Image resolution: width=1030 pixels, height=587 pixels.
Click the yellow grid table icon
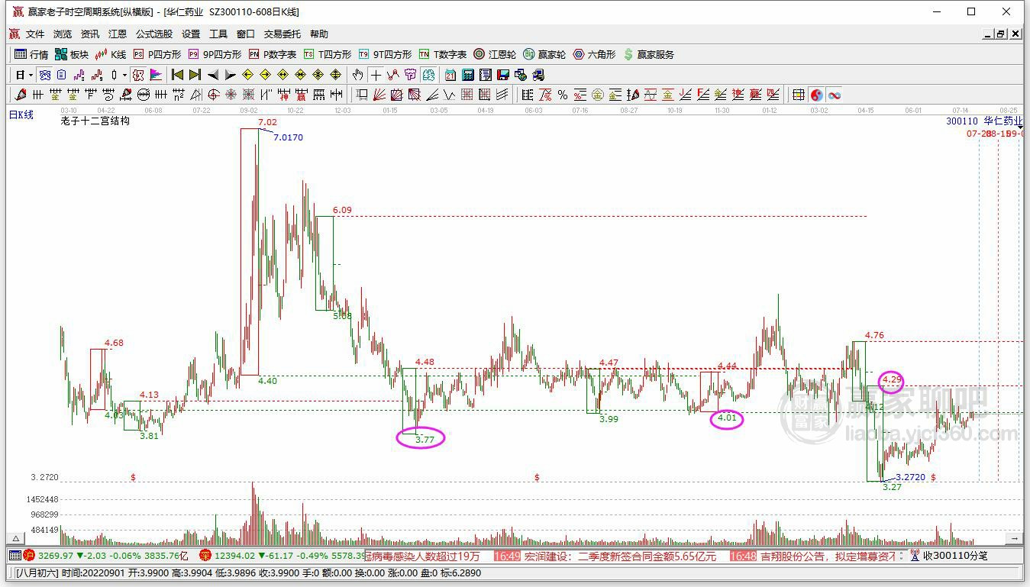[799, 95]
